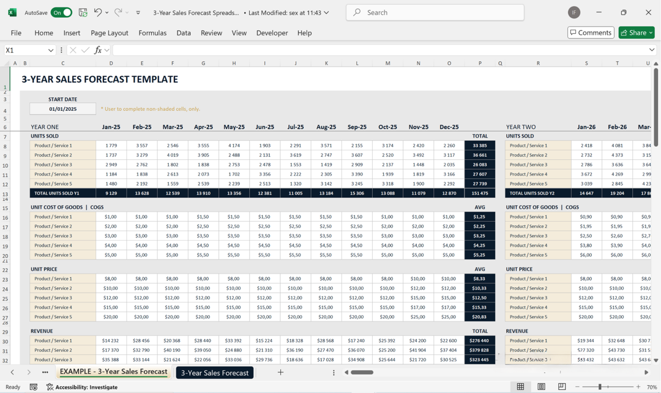The height and width of the screenshot is (393, 661).
Task: Click vertical scrollbar up arrow
Action: click(656, 64)
